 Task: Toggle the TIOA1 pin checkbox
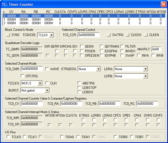click(x=78, y=137)
